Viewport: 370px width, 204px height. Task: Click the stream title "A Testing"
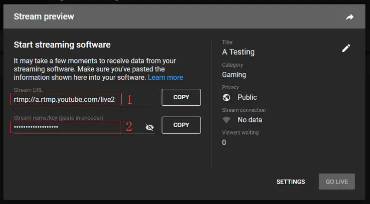point(238,52)
